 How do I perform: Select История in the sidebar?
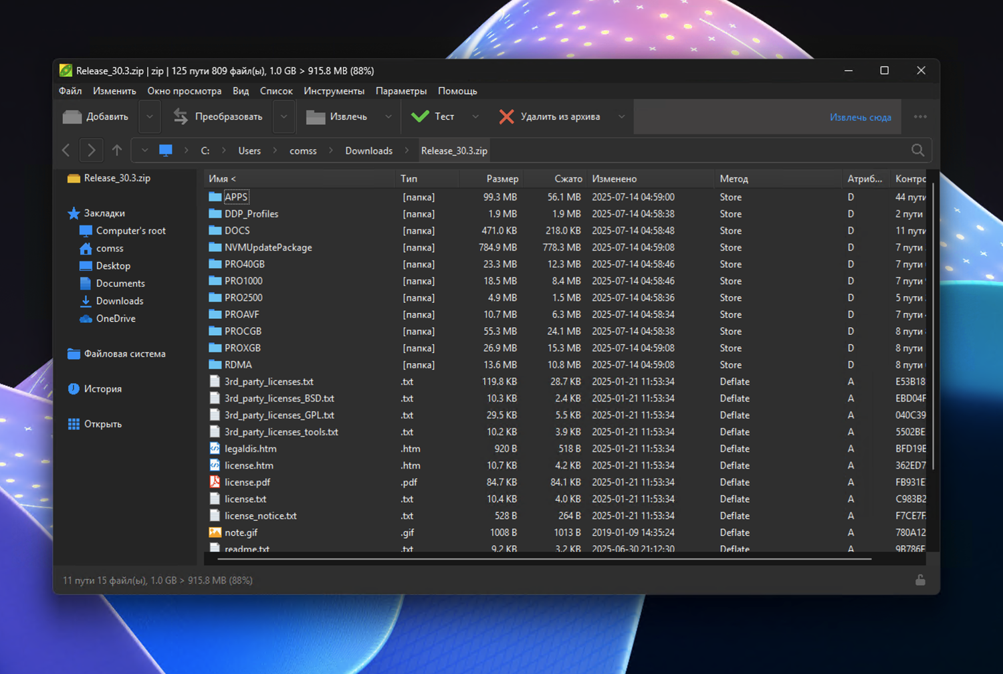[x=102, y=389]
